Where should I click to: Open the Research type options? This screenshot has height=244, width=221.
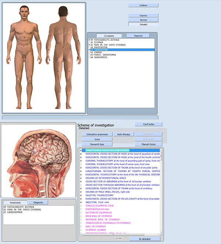[x=97, y=144]
